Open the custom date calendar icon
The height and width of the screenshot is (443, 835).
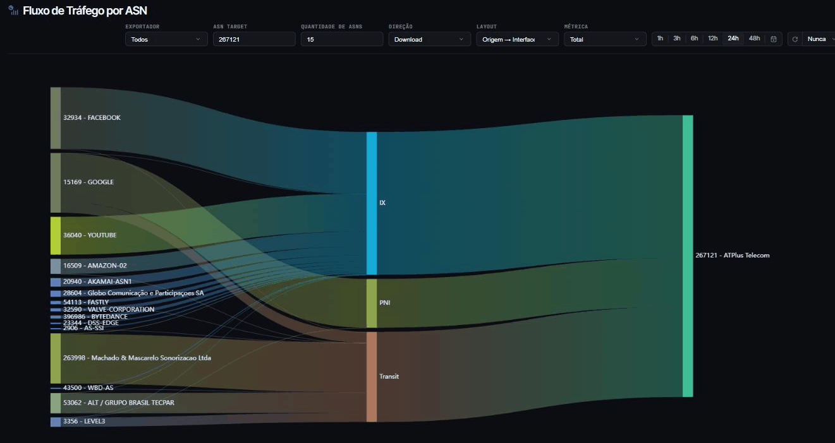tap(773, 39)
